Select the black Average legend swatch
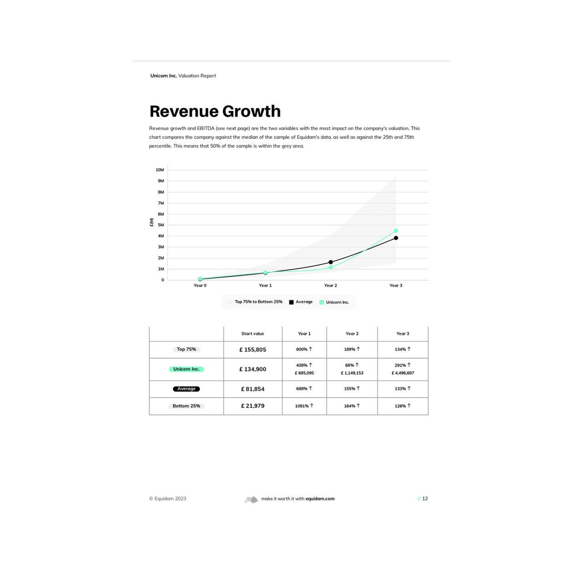This screenshot has width=582, height=582. pyautogui.click(x=291, y=302)
